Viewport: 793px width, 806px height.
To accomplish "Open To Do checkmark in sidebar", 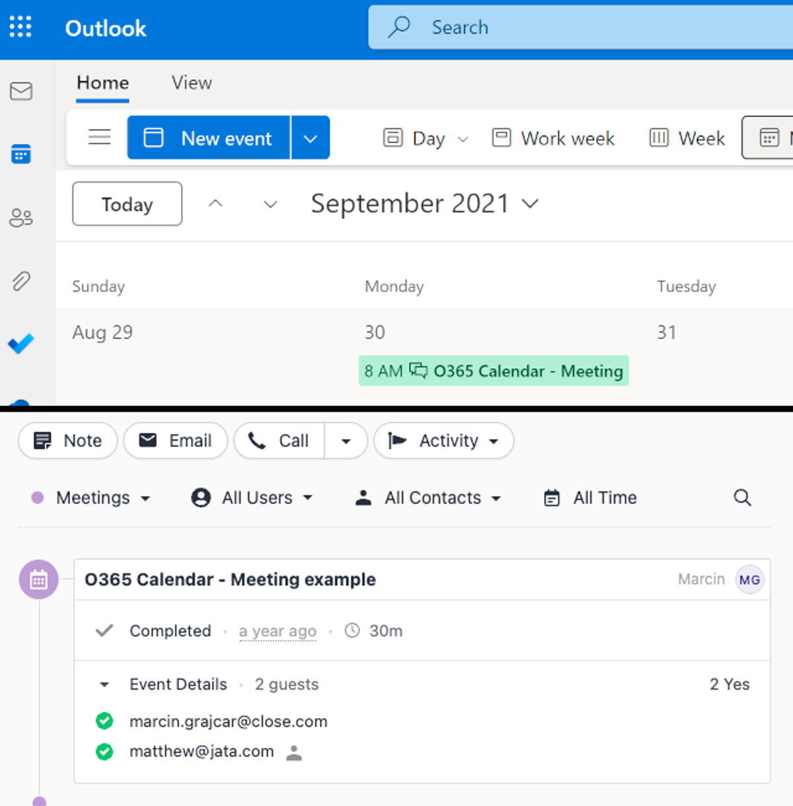I will [x=21, y=344].
